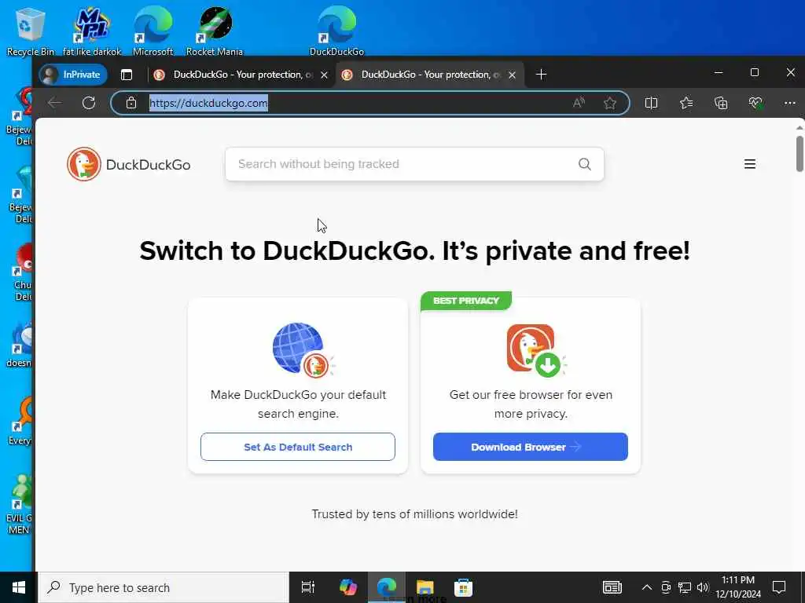
Task: Add this page to favorites star
Action: pyautogui.click(x=609, y=103)
